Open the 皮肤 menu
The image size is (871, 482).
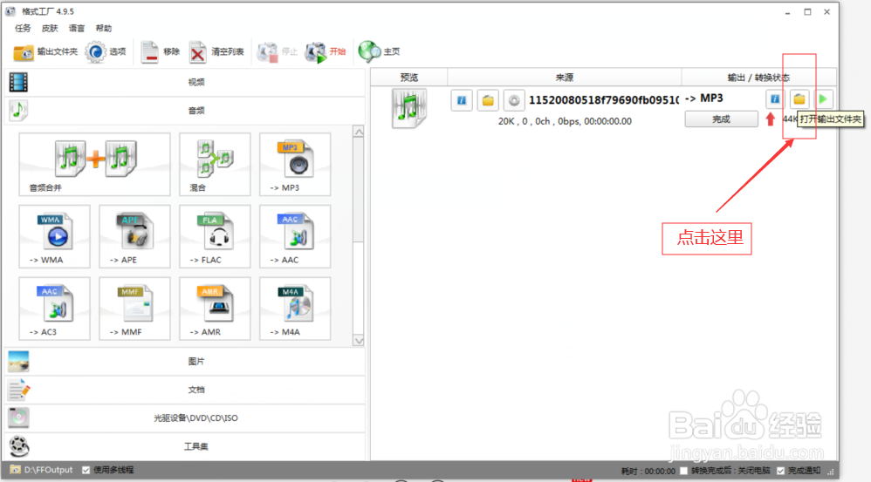50,28
